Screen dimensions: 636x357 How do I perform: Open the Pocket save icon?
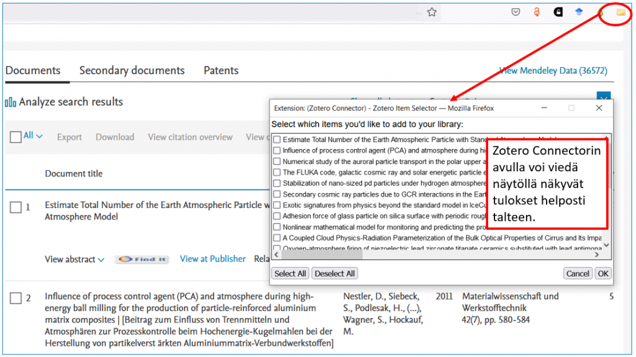516,12
